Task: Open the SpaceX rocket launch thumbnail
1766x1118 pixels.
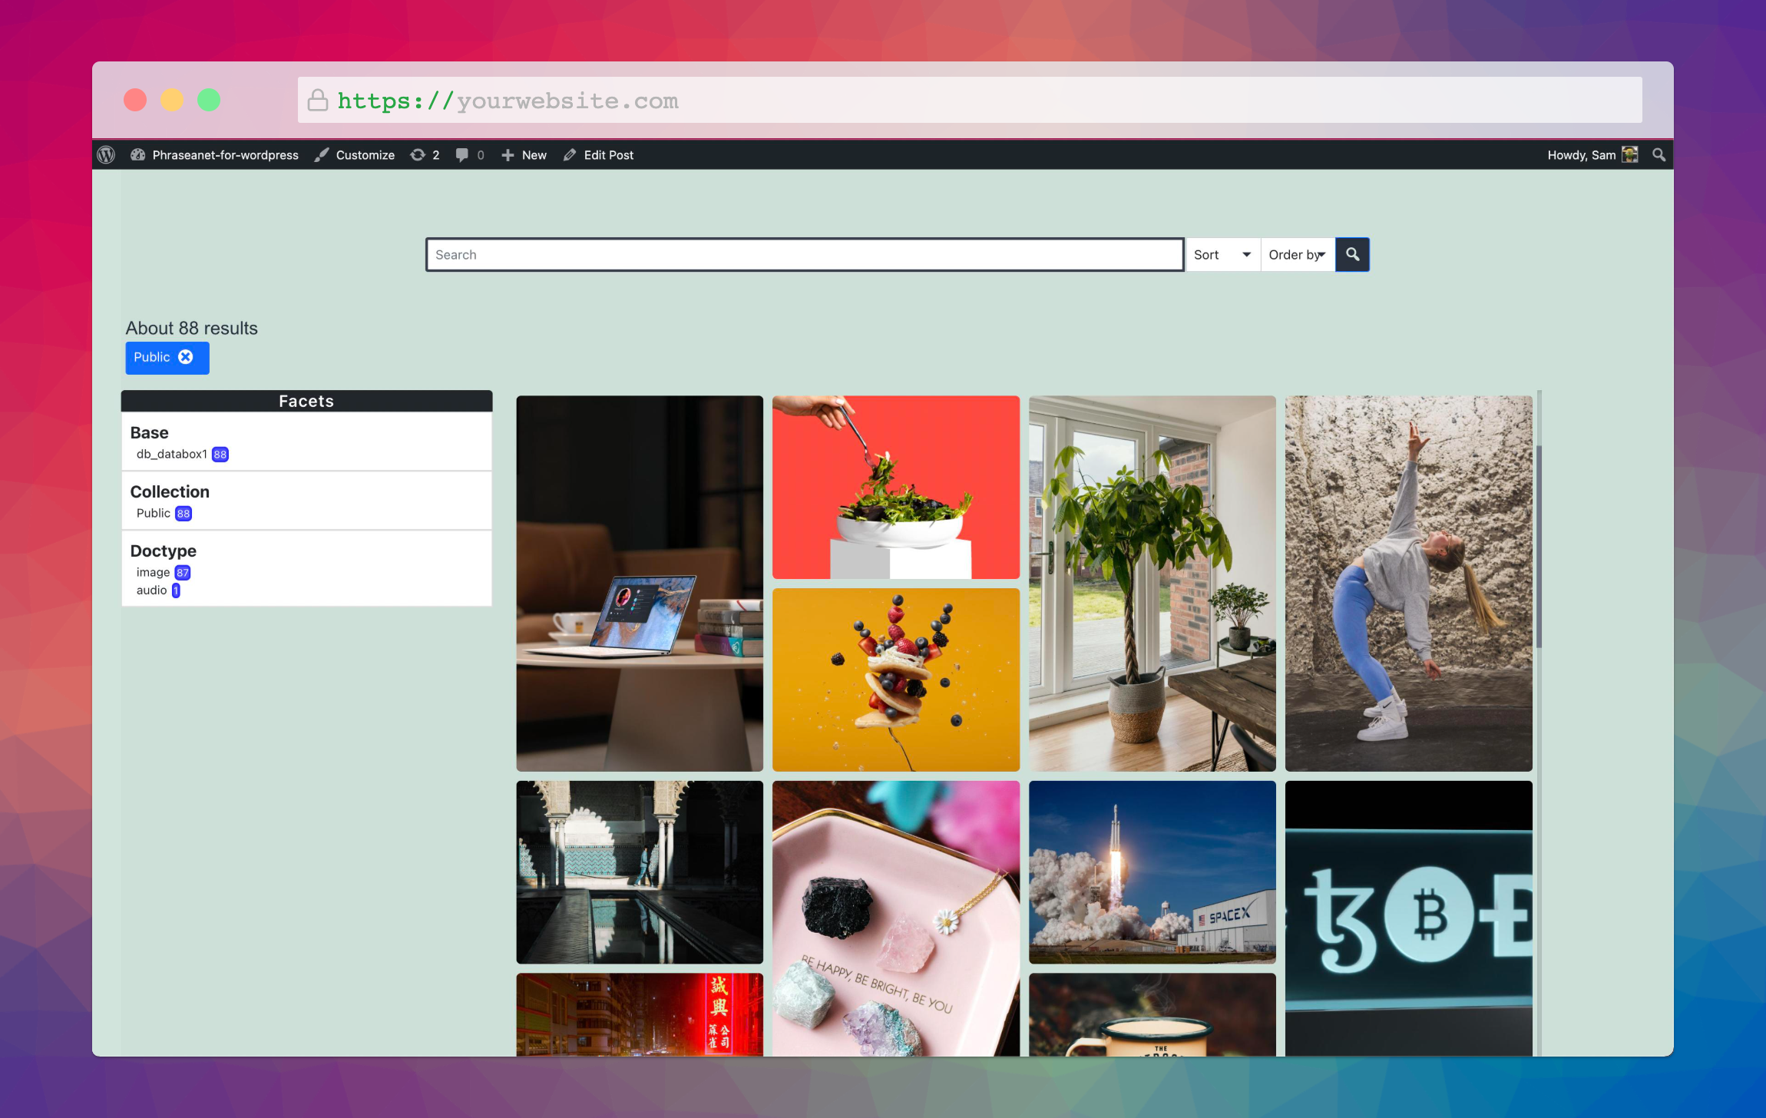Action: 1153,872
